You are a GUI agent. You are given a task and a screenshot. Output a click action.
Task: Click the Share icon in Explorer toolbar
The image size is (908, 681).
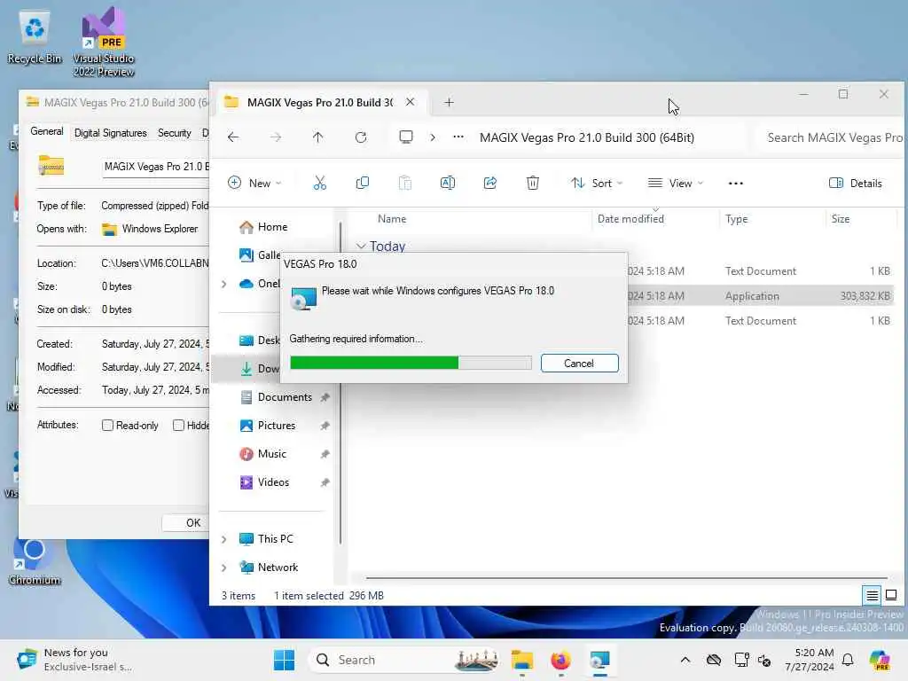coord(489,183)
